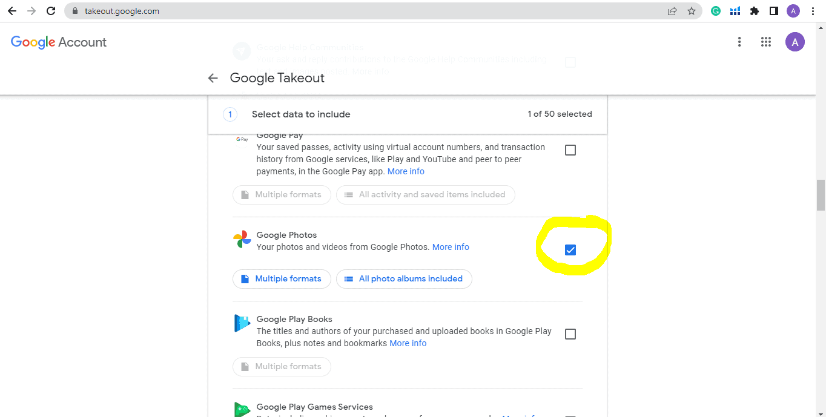Screen dimensions: 826x417
Task: Click Multiple formats button under Google Photos
Action: 282,279
